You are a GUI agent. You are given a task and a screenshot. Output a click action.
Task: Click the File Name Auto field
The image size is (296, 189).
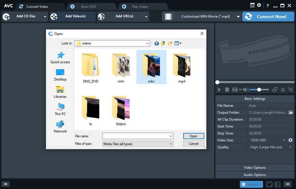[x=271, y=106]
